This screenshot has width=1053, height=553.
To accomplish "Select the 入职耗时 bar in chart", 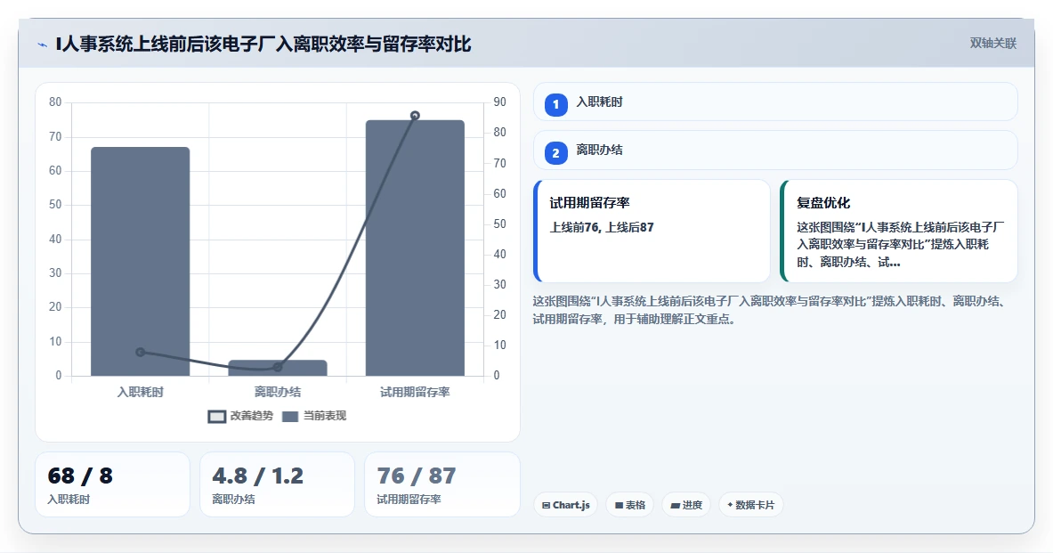I will click(x=141, y=262).
